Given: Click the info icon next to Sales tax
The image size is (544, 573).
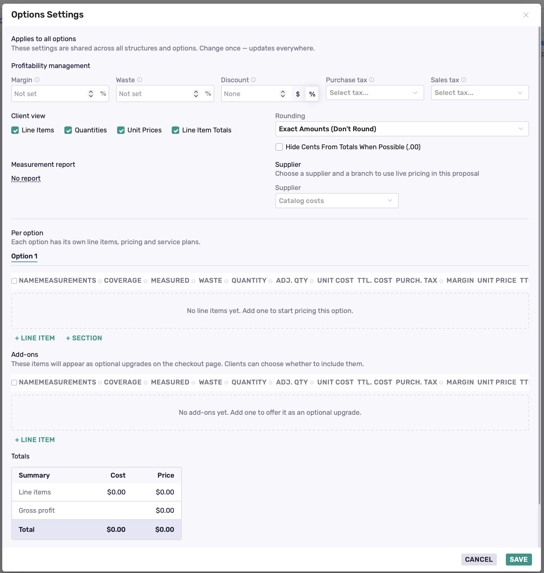Looking at the screenshot, I should point(464,80).
